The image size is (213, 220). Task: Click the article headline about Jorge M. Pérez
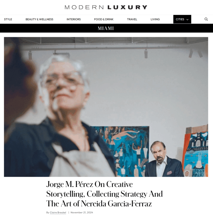tap(105, 194)
